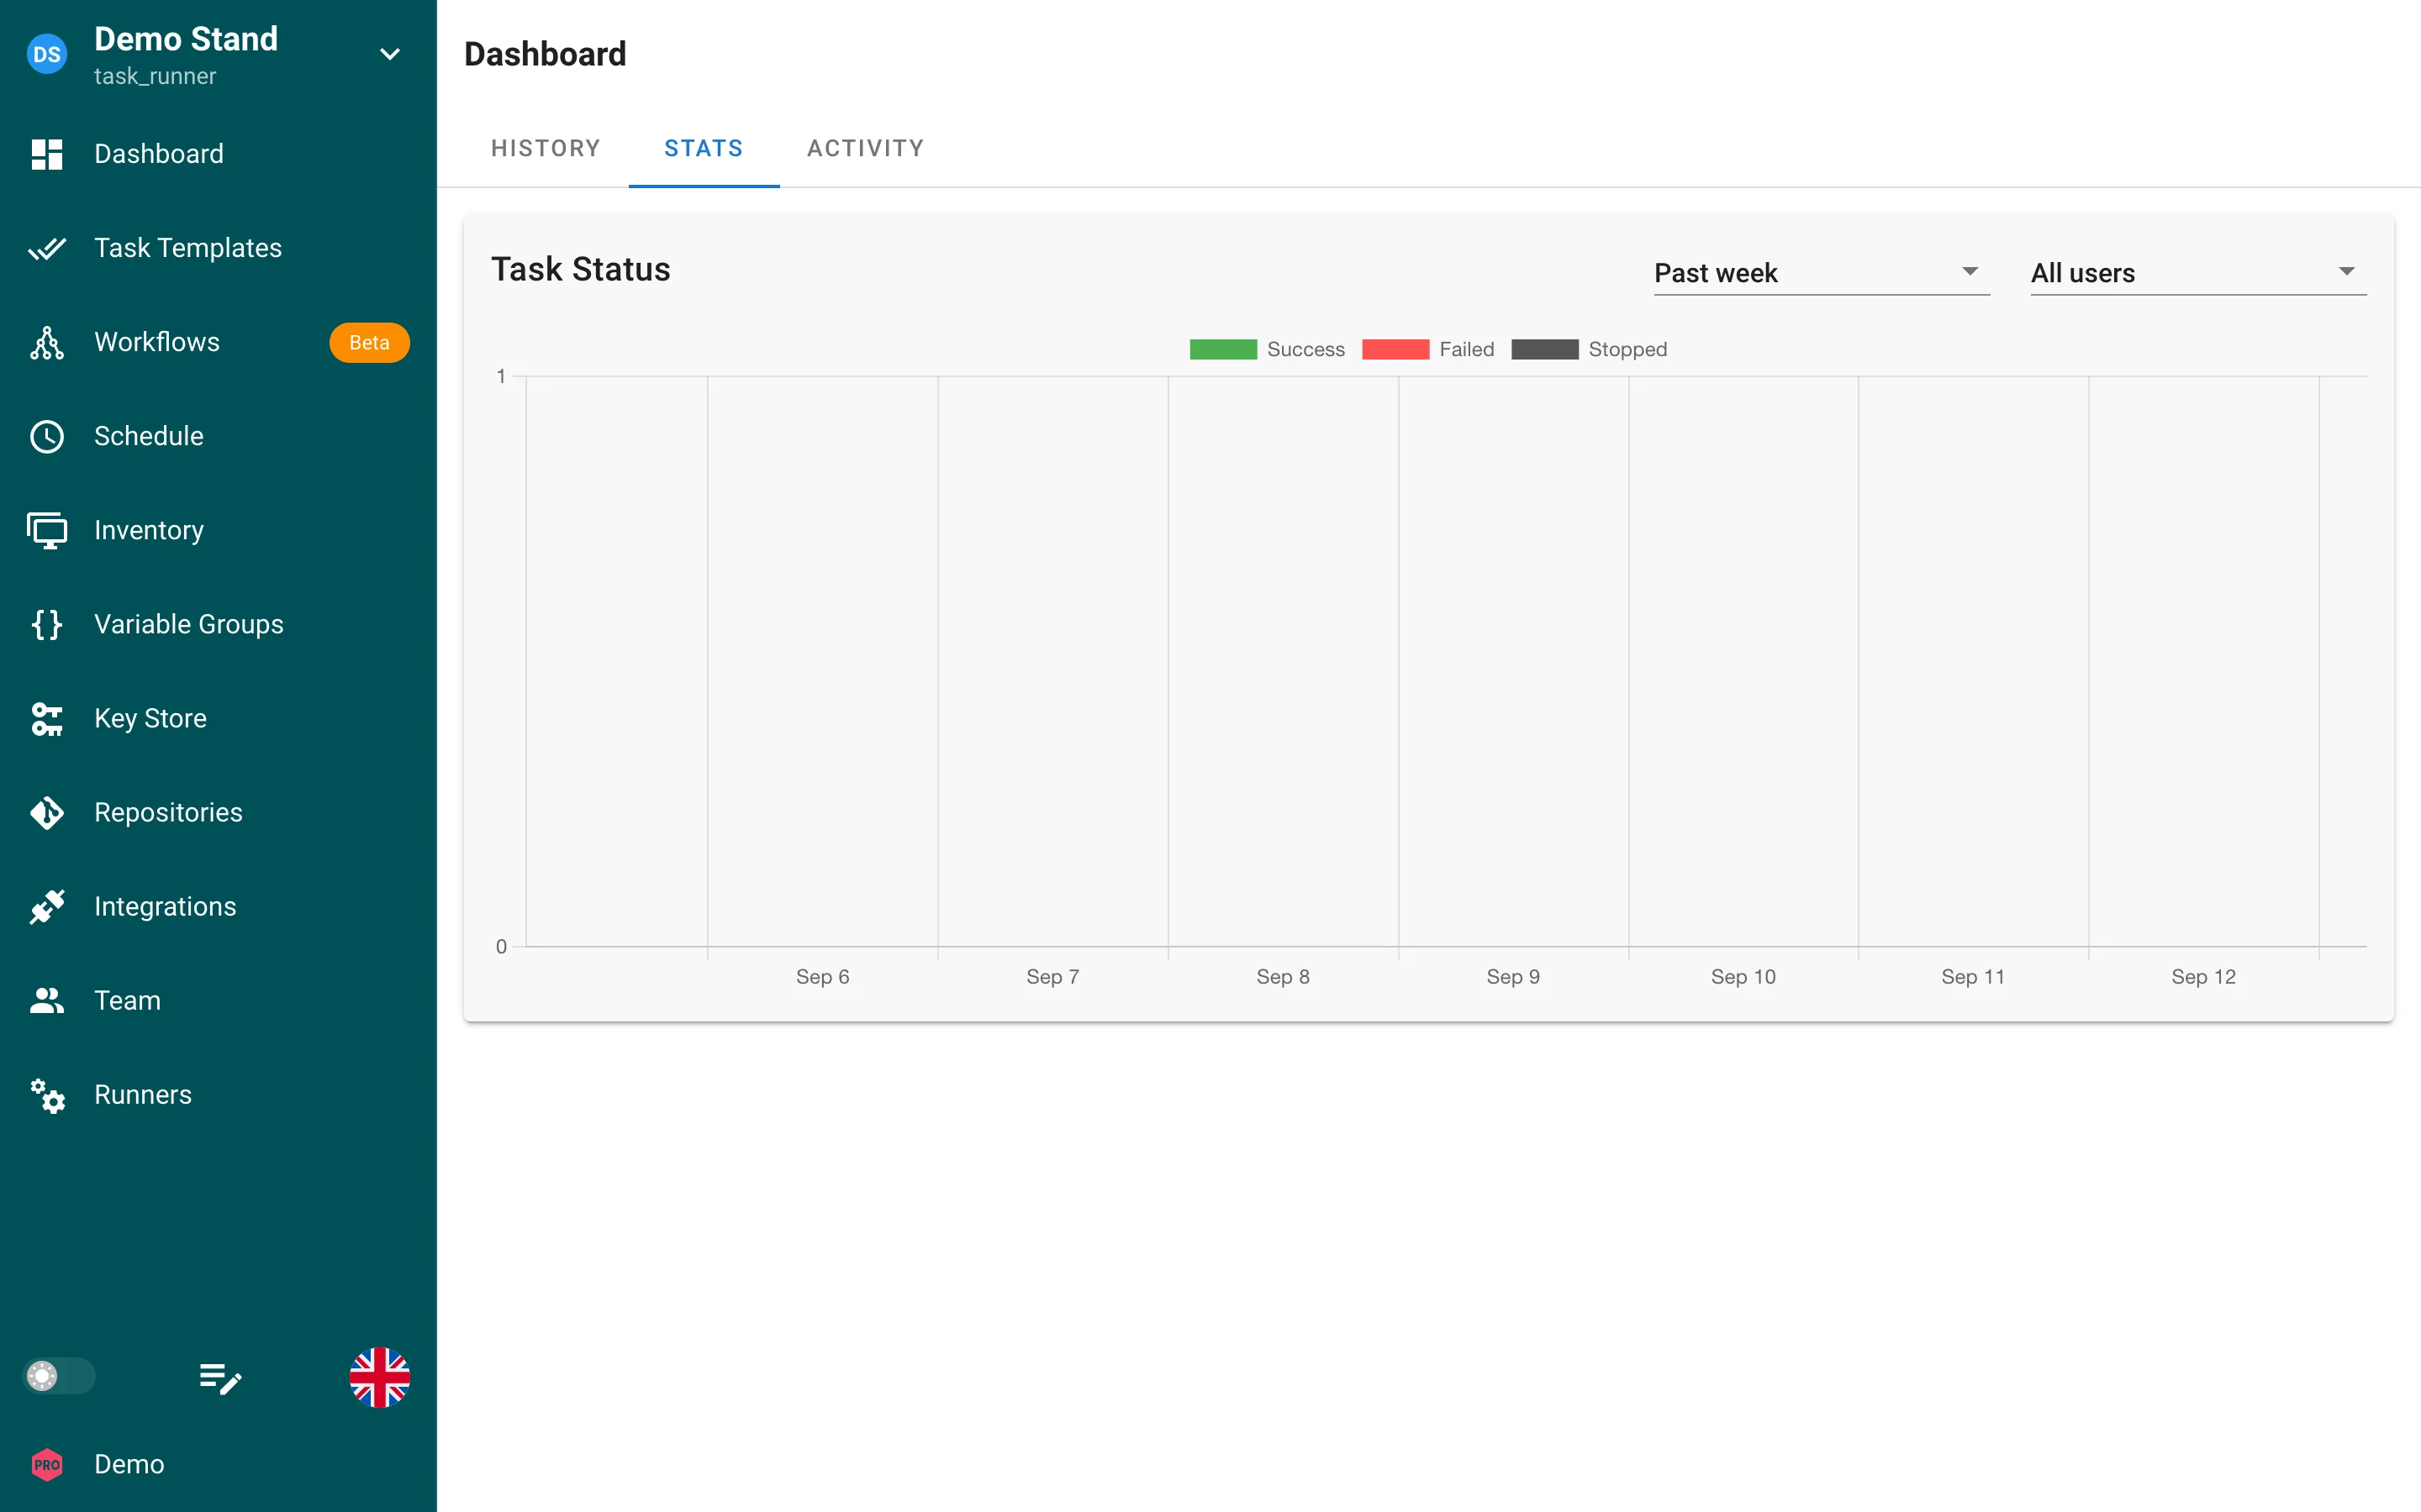Click the task_runner role subtitle

point(155,76)
